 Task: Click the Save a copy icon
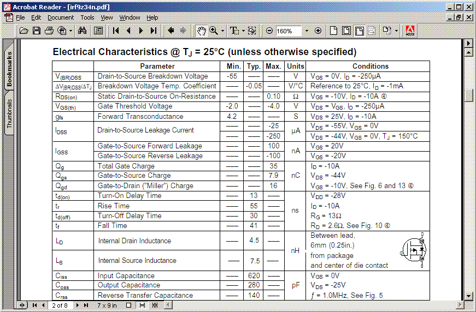37,31
